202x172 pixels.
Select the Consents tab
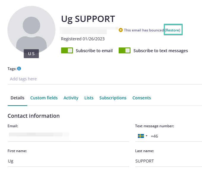[141, 98]
